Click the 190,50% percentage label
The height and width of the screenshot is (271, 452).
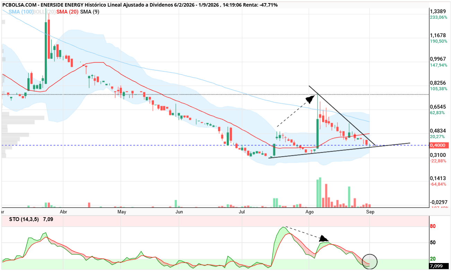point(438,41)
